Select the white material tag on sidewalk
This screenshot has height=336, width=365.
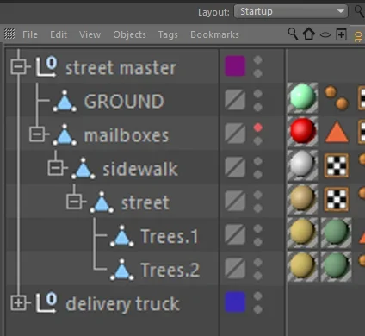[x=302, y=165]
